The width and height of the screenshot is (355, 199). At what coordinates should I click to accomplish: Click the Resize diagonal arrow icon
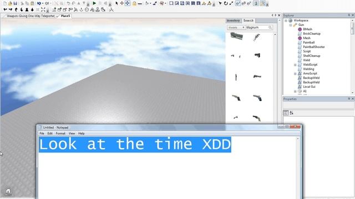[x=231, y=3]
